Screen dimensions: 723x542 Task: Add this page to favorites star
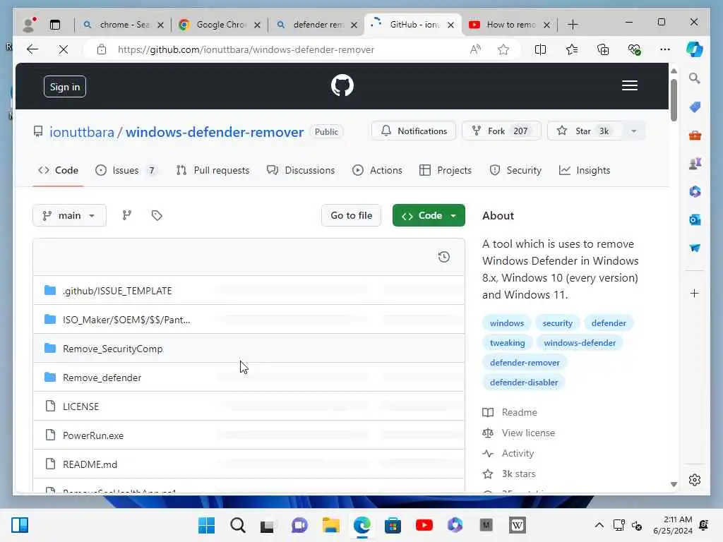(503, 49)
